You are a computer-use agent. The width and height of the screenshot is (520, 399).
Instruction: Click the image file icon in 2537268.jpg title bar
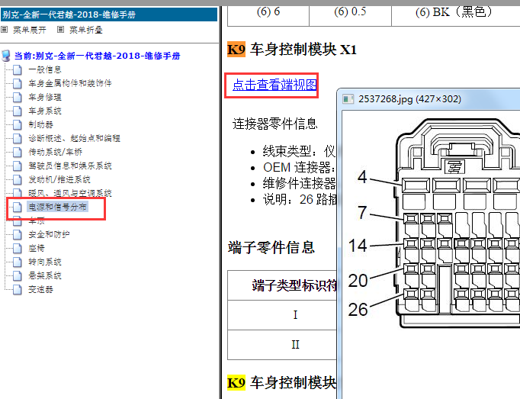click(348, 99)
